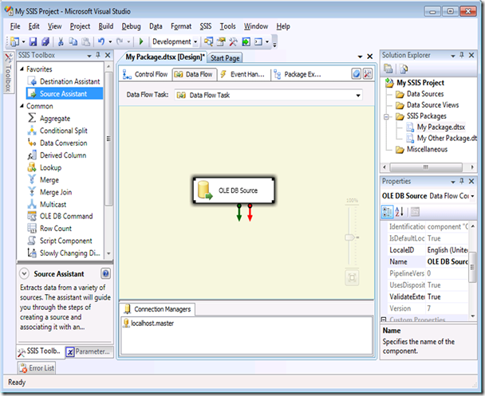Open the Properties object selector dropdown
The image size is (485, 396).
472,196
